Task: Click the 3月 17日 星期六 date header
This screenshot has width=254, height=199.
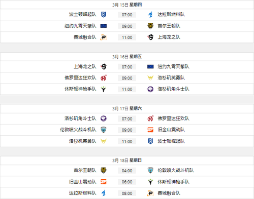Action: click(x=127, y=108)
